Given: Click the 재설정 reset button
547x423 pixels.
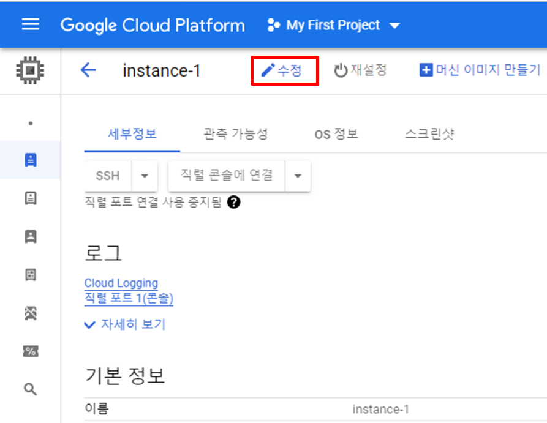Looking at the screenshot, I should click(x=360, y=70).
